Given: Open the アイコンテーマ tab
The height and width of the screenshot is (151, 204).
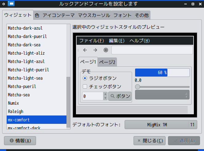Looking at the screenshot, I should point(59,15).
